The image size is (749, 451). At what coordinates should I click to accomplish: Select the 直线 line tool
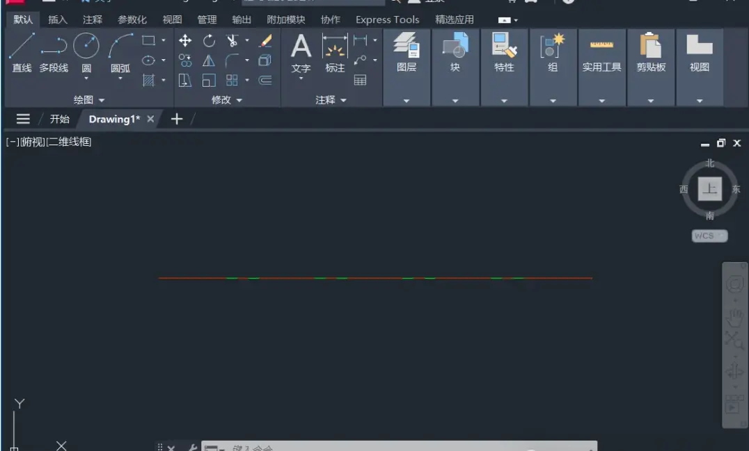[x=22, y=52]
